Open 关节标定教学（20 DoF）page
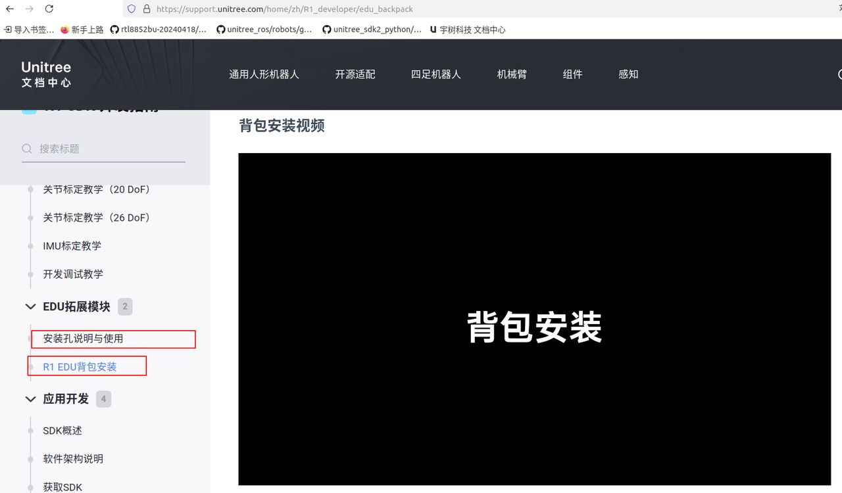842x493 pixels. click(x=97, y=189)
